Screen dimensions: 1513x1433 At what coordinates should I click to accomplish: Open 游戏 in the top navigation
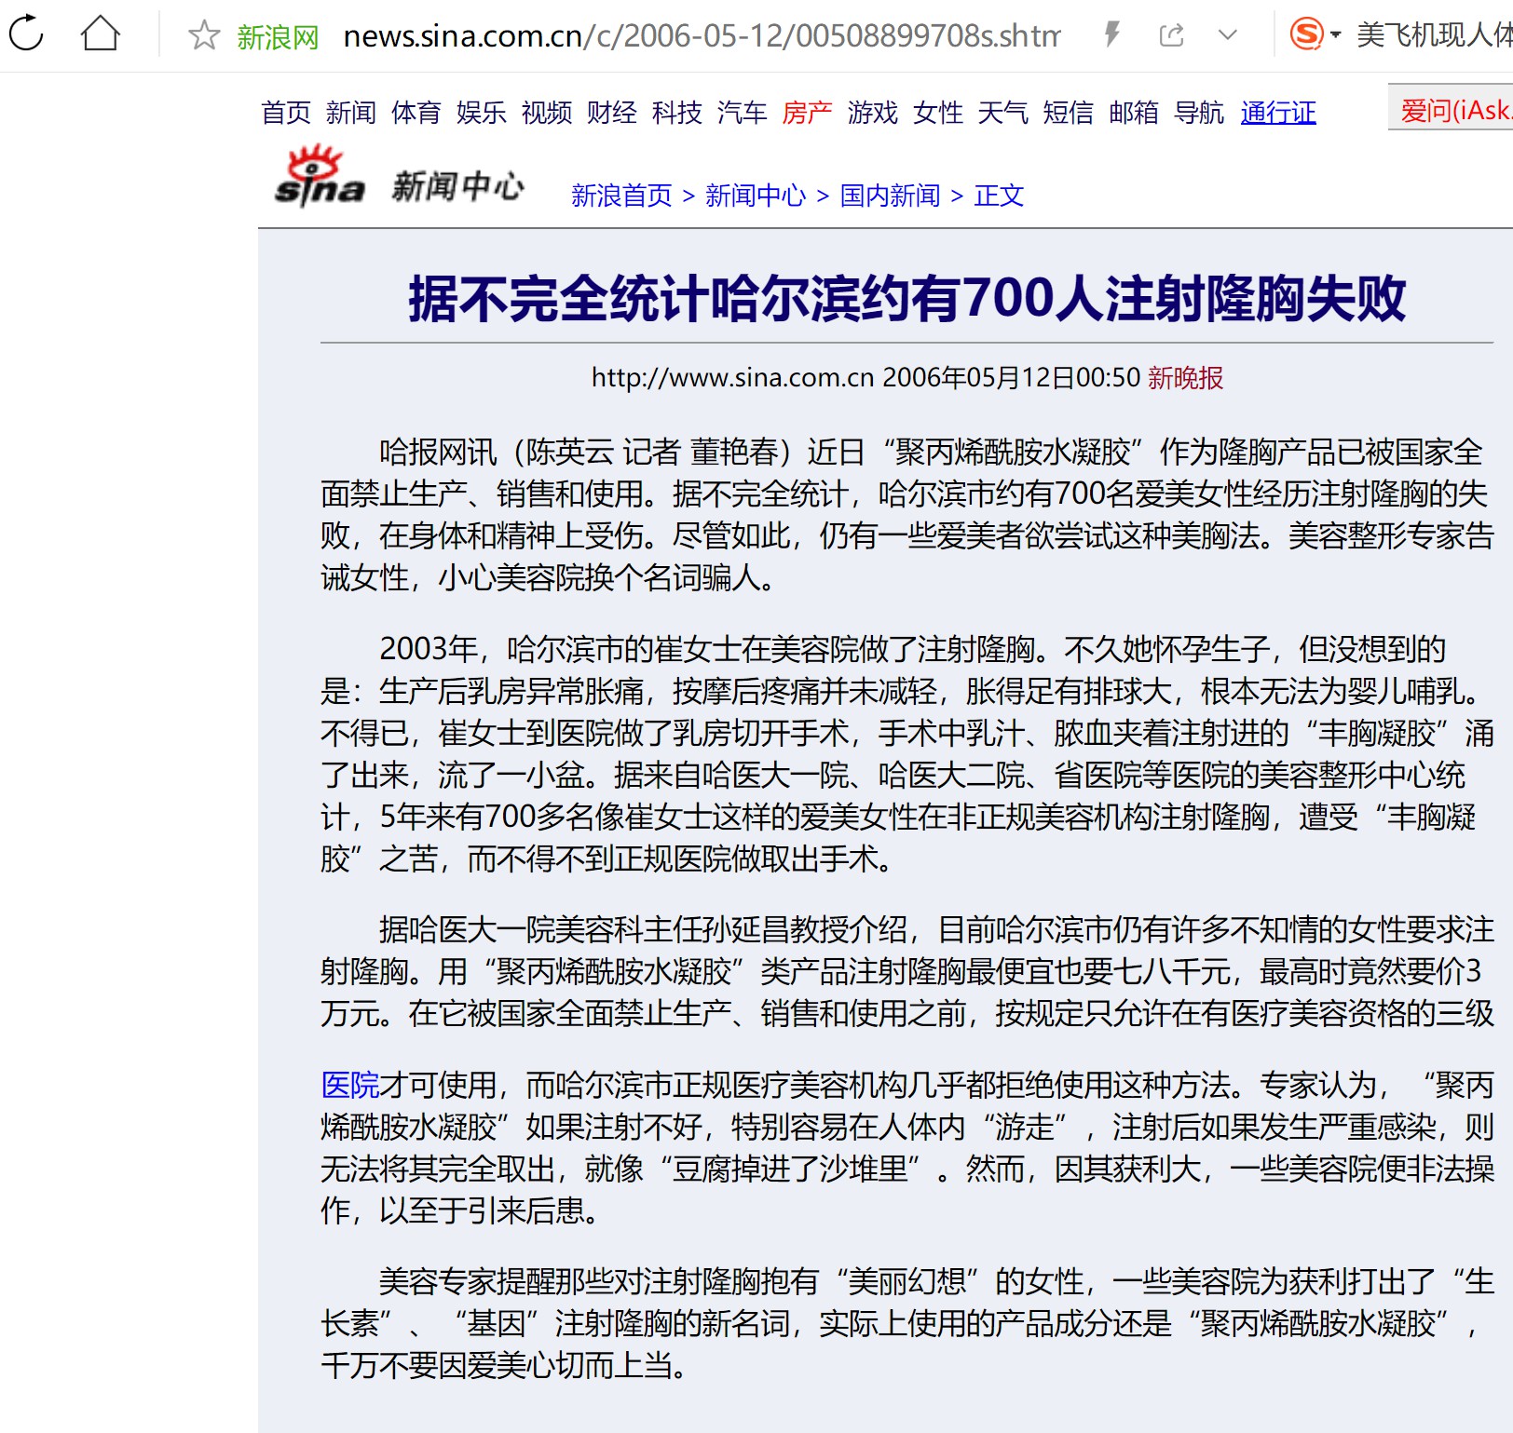pos(873,113)
